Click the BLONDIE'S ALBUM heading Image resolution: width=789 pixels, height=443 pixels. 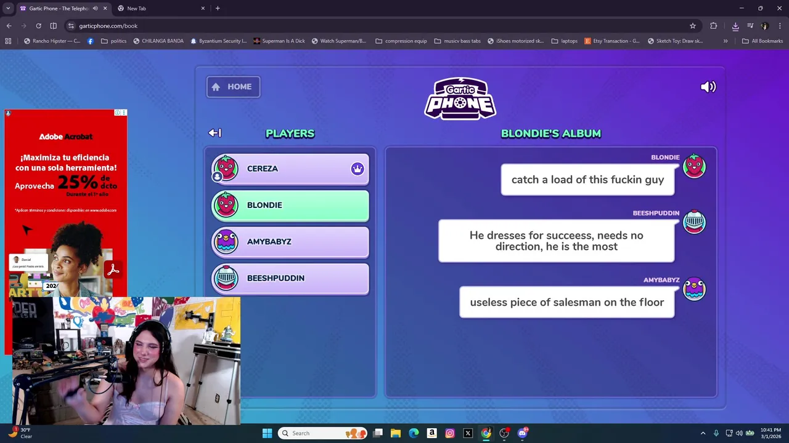pyautogui.click(x=551, y=134)
